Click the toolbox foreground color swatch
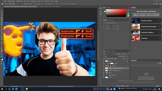 (1, 58)
